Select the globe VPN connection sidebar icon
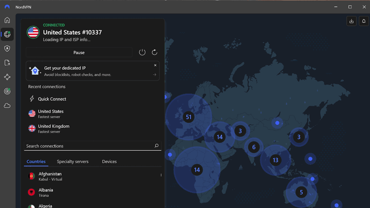This screenshot has height=208, width=370. 7,34
